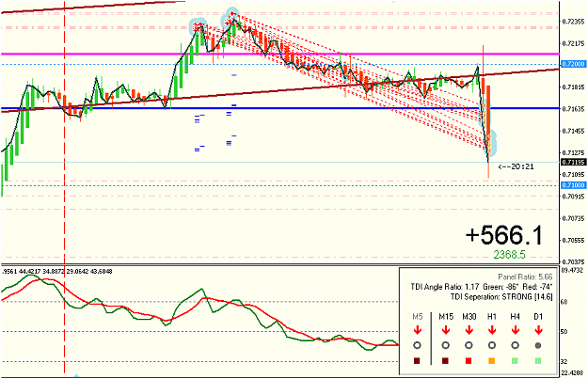Click the hollow circle in the H1 column

[x=492, y=346]
